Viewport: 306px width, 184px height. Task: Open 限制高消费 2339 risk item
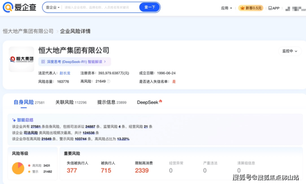point(144,167)
